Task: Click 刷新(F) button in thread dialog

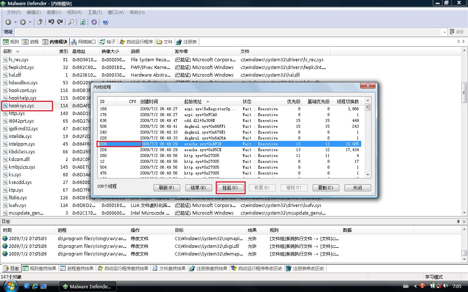Action: coord(166,188)
